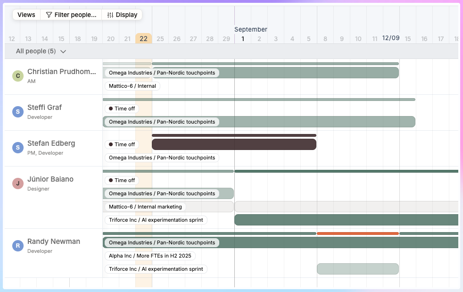Select Júnior's Triforce Inc AI sprint label
The height and width of the screenshot is (292, 463).
tap(156, 220)
